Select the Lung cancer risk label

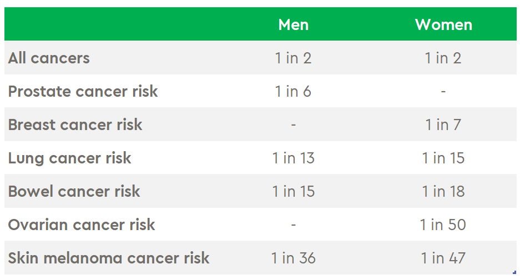[x=69, y=158]
